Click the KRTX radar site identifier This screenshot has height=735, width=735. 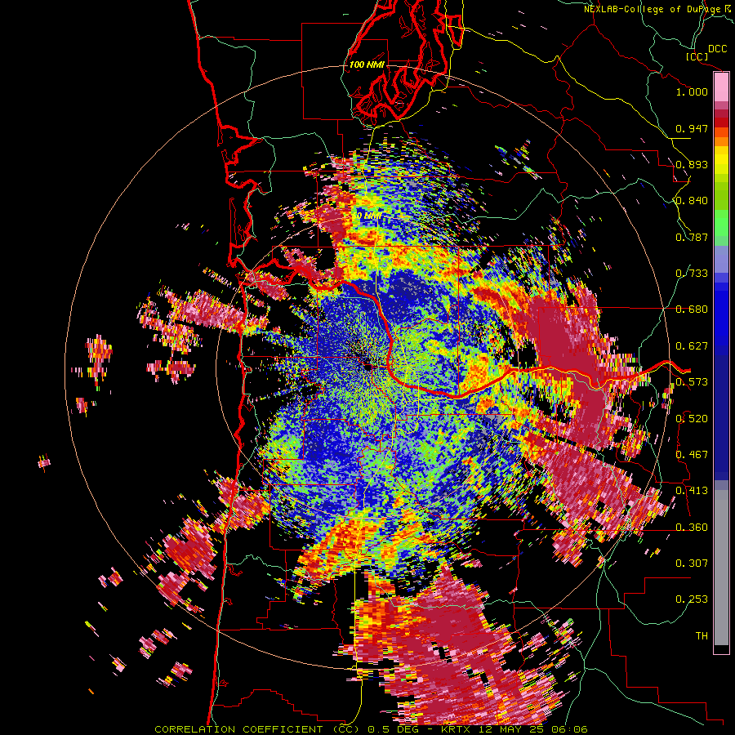459,729
